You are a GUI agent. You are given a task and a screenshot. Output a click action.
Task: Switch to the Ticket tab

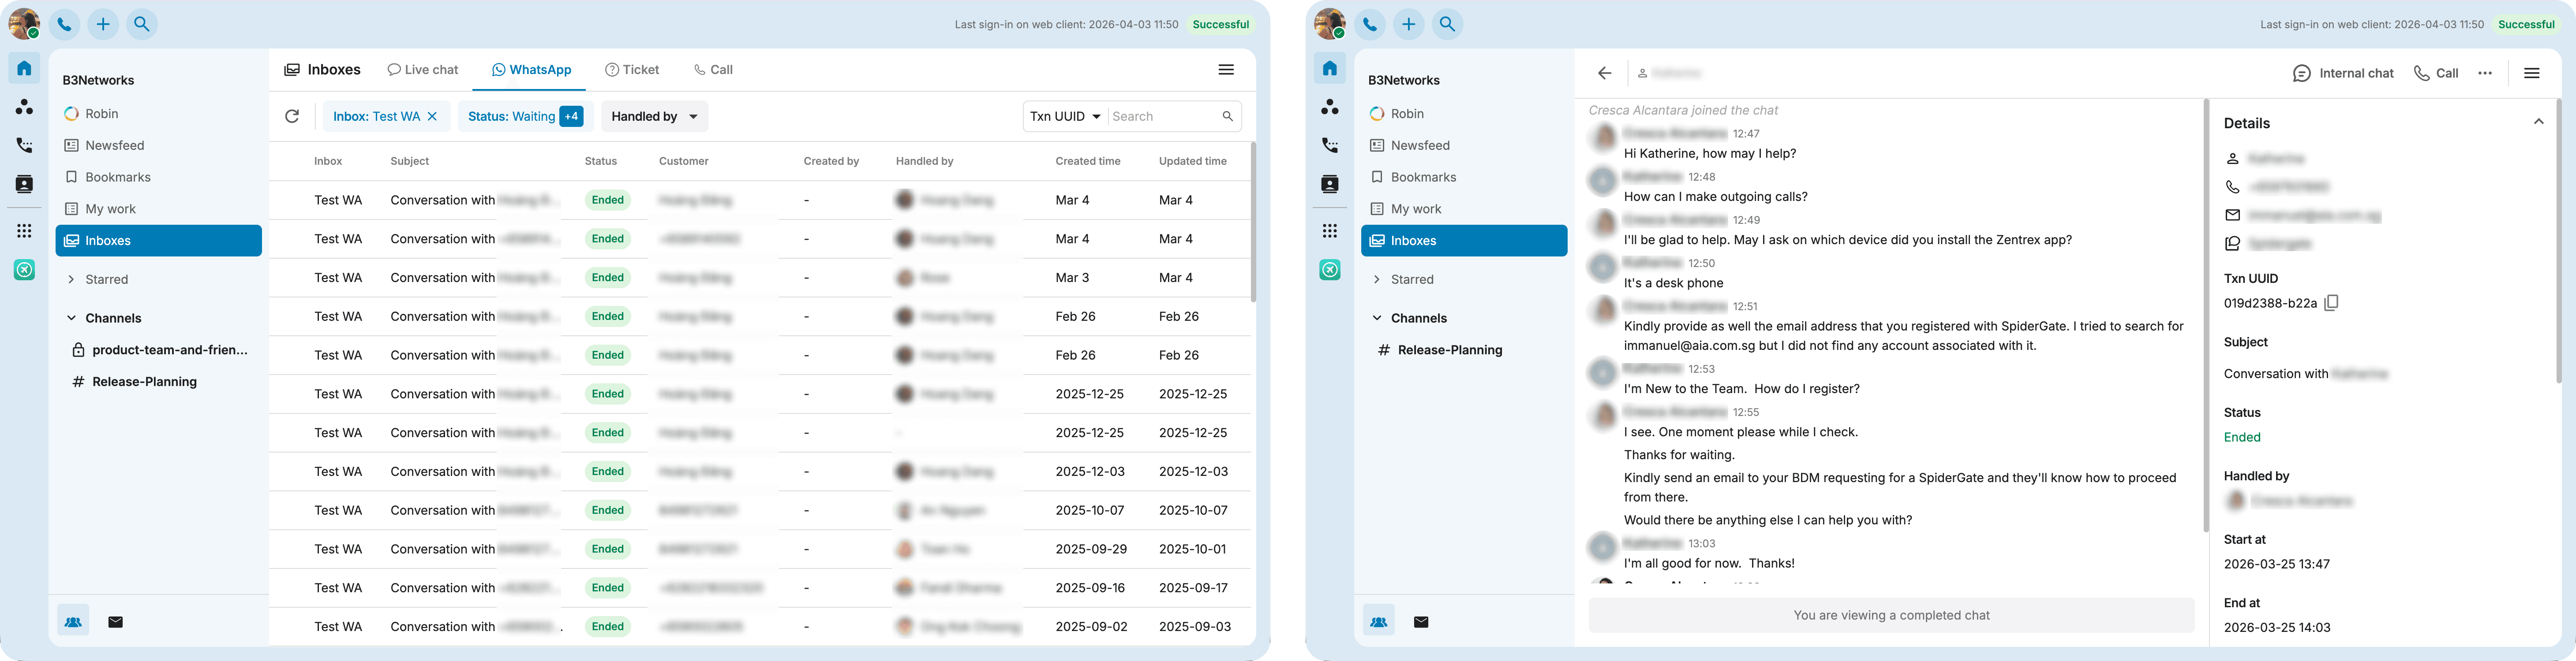(x=632, y=70)
